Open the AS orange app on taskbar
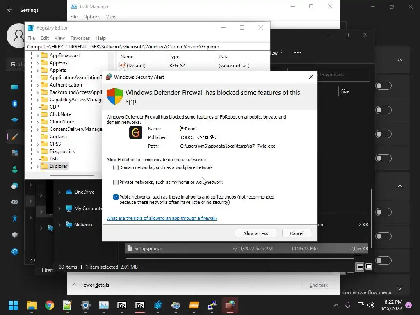The width and height of the screenshot is (420, 315). (x=194, y=305)
